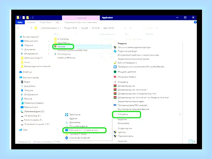Open the (G:) drive in the sidebar

[x=35, y=124]
